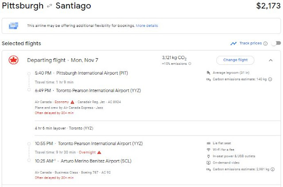Click the Economy warning triangle icon
The image size is (283, 187).
click(x=72, y=102)
